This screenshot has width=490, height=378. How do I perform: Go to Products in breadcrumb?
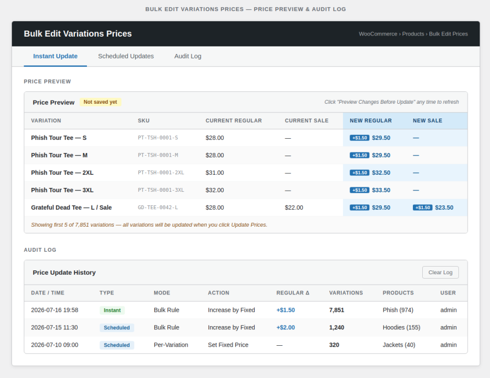pyautogui.click(x=413, y=34)
